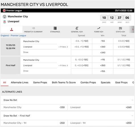The image size is (135, 127).
Task: Pick first half Draw at +155
Action: (x=103, y=71)
